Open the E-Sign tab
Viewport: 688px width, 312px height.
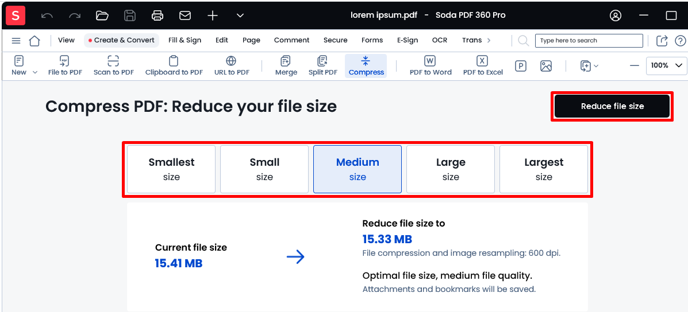pyautogui.click(x=408, y=40)
